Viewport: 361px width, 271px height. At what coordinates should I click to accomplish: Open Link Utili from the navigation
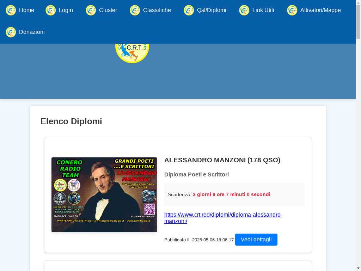263,10
